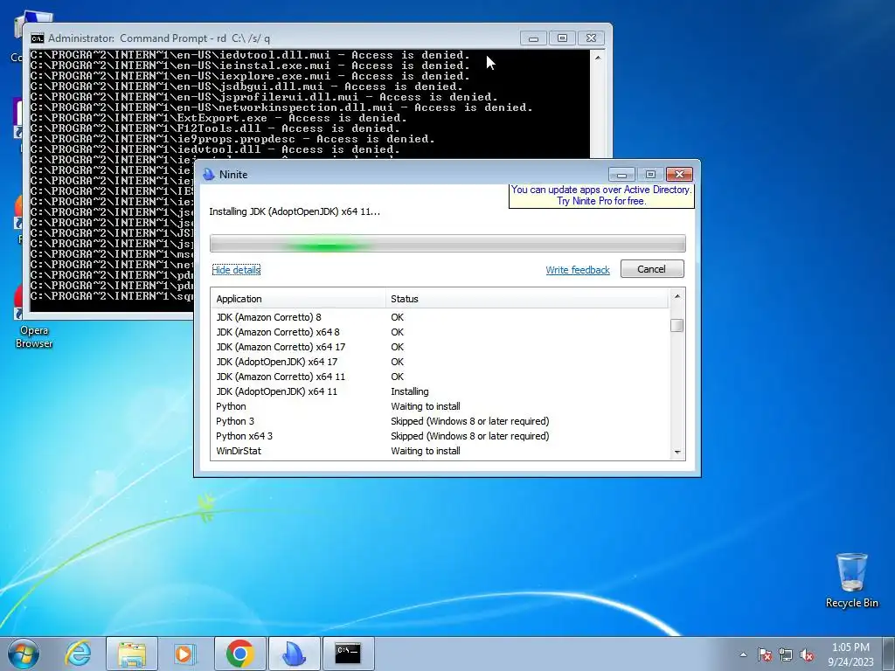Image resolution: width=895 pixels, height=671 pixels.
Task: Select the JDK (Amazon Corretto) 8 row
Action: (x=440, y=317)
